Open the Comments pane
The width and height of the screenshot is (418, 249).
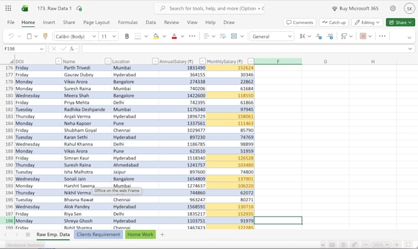click(x=299, y=22)
